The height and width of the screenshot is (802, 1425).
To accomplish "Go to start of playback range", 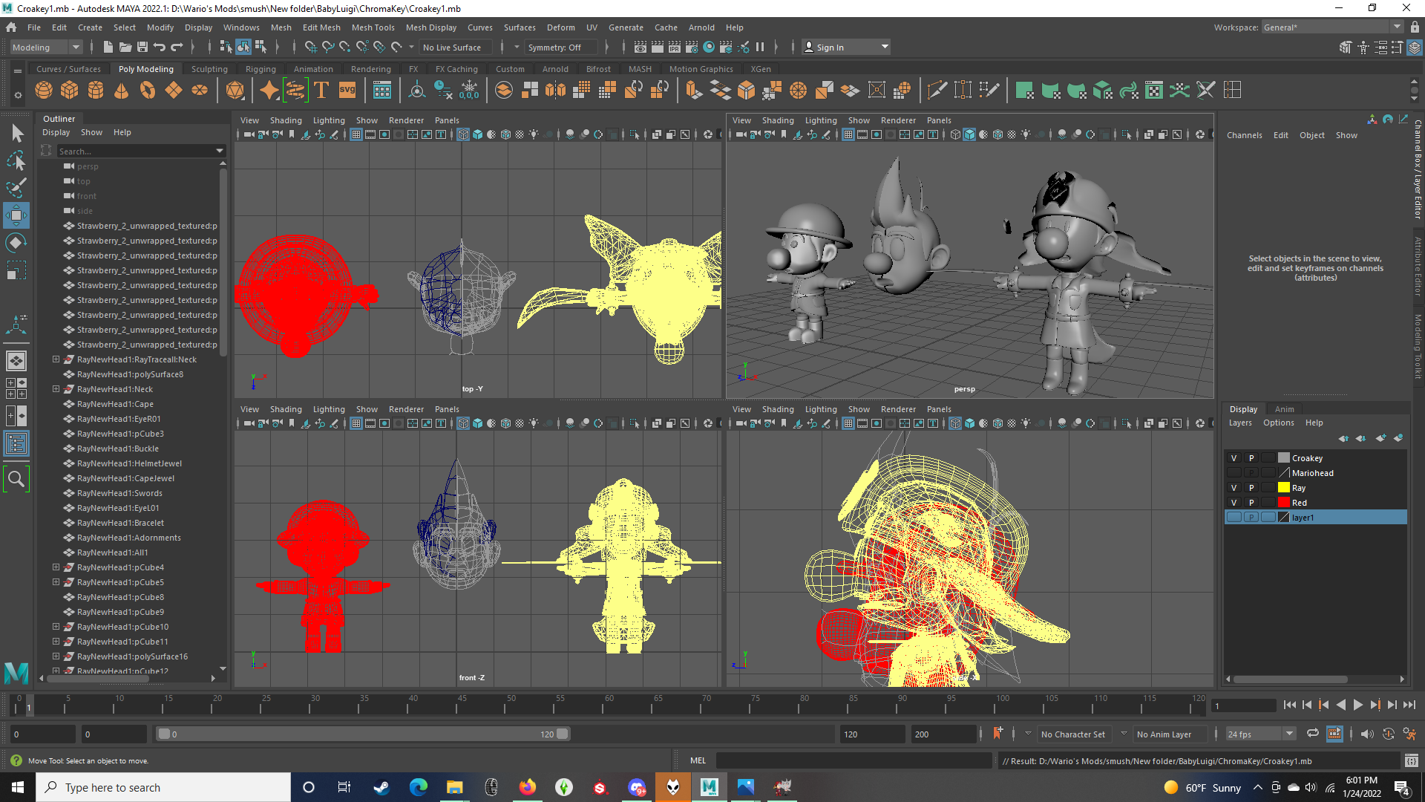I will click(1289, 705).
